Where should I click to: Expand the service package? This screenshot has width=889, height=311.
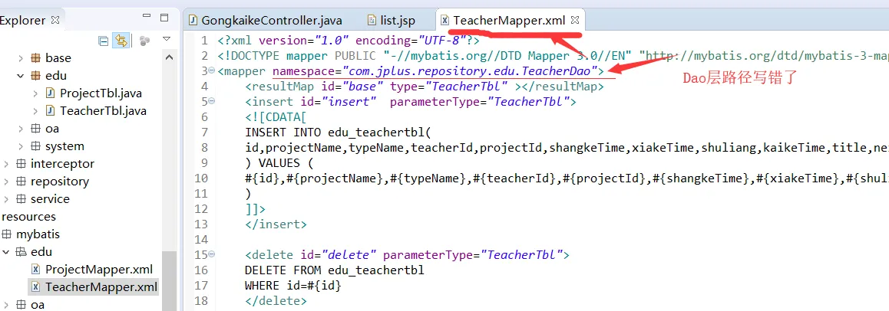click(5, 199)
